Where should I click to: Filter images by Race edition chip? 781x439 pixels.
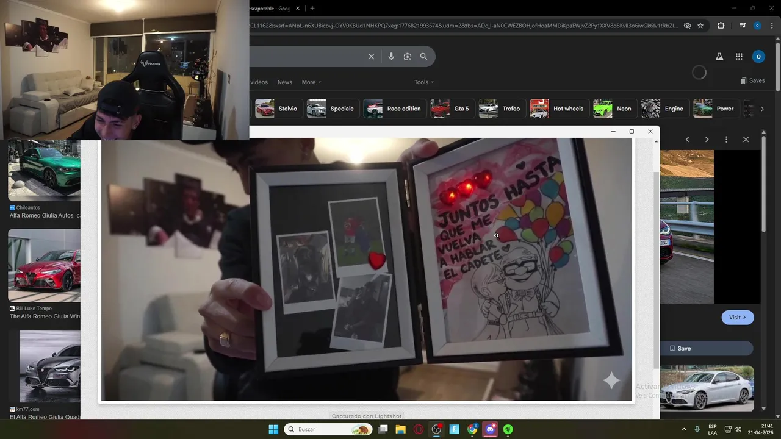[x=394, y=109]
